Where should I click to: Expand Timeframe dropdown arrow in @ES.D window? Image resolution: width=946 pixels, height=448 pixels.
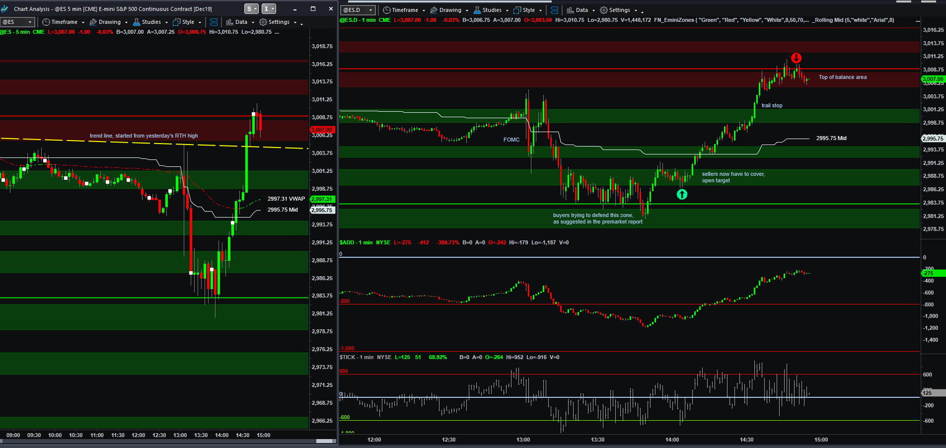(424, 10)
